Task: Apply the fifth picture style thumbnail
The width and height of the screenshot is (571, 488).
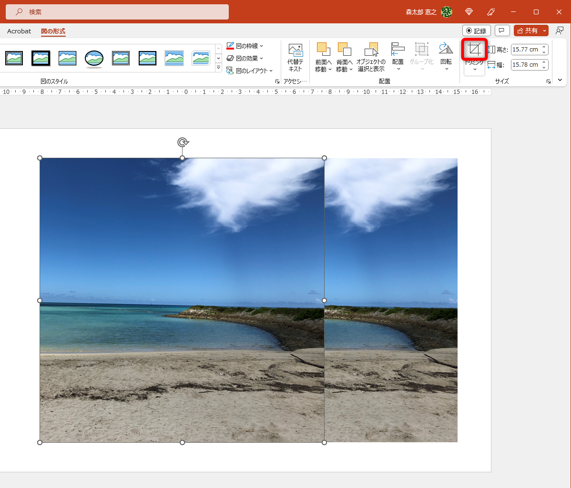Action: pyautogui.click(x=121, y=58)
